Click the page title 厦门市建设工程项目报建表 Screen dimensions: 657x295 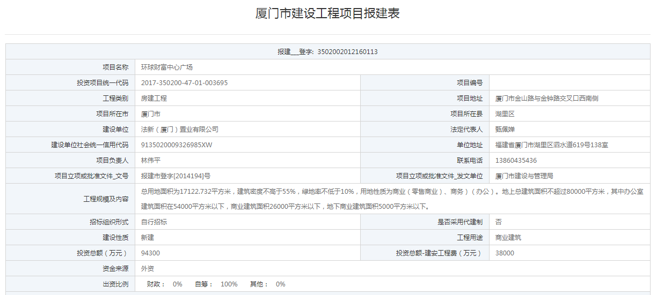[x=327, y=14]
